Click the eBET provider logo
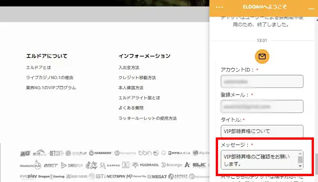318x182 pixels. [51, 165]
